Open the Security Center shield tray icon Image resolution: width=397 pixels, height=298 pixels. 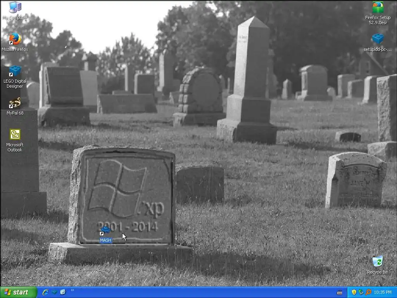click(x=354, y=292)
